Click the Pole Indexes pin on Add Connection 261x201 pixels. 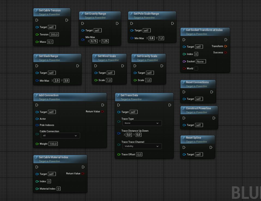click(x=37, y=125)
